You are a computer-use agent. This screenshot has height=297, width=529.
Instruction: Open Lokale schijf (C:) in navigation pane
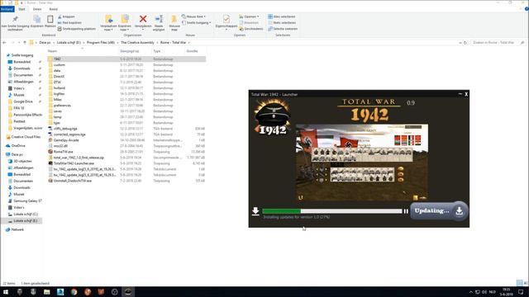26,214
